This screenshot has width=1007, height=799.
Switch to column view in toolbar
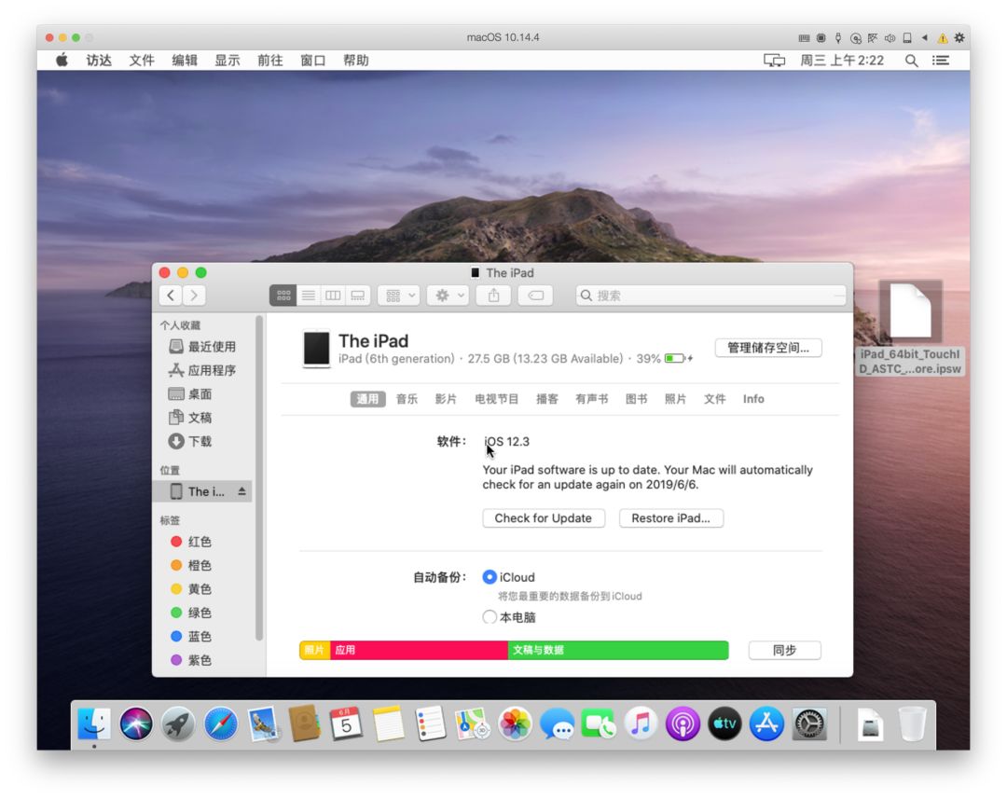coord(333,295)
